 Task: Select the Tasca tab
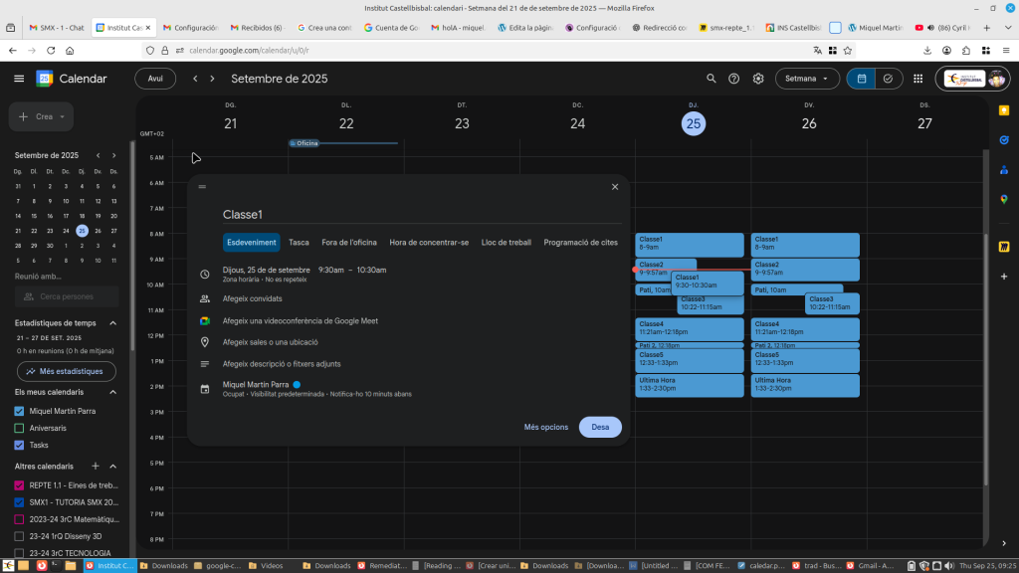click(x=299, y=243)
